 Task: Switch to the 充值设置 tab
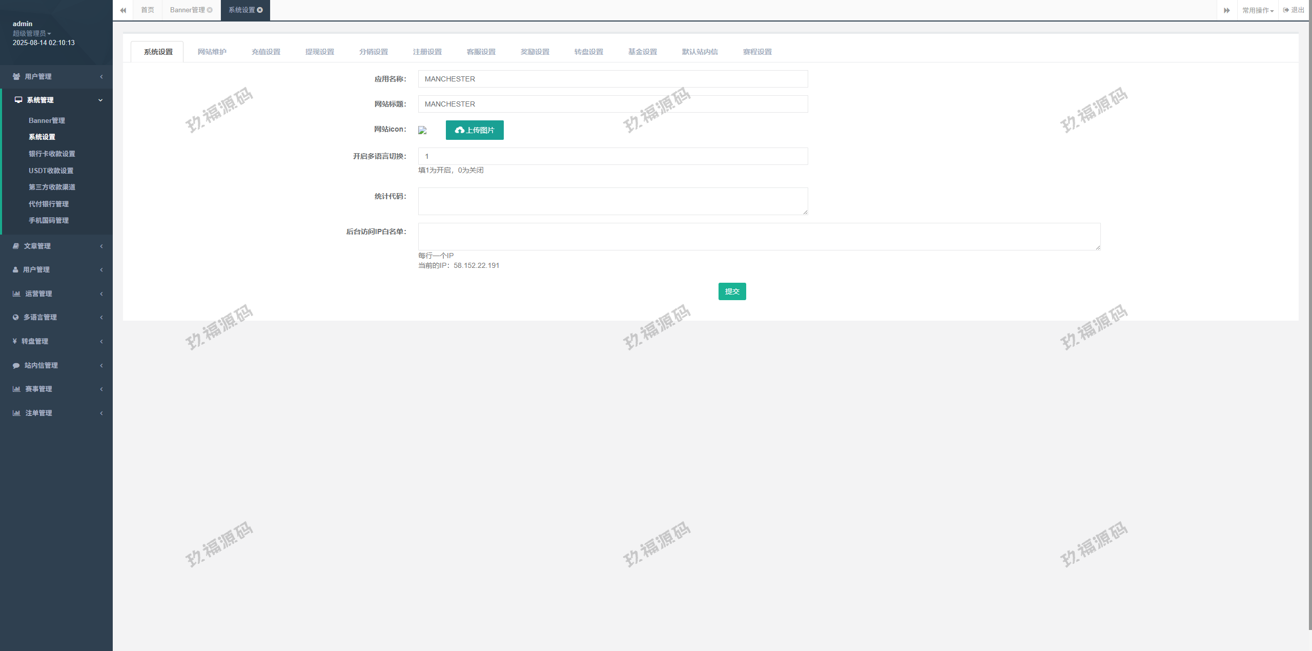pos(265,52)
